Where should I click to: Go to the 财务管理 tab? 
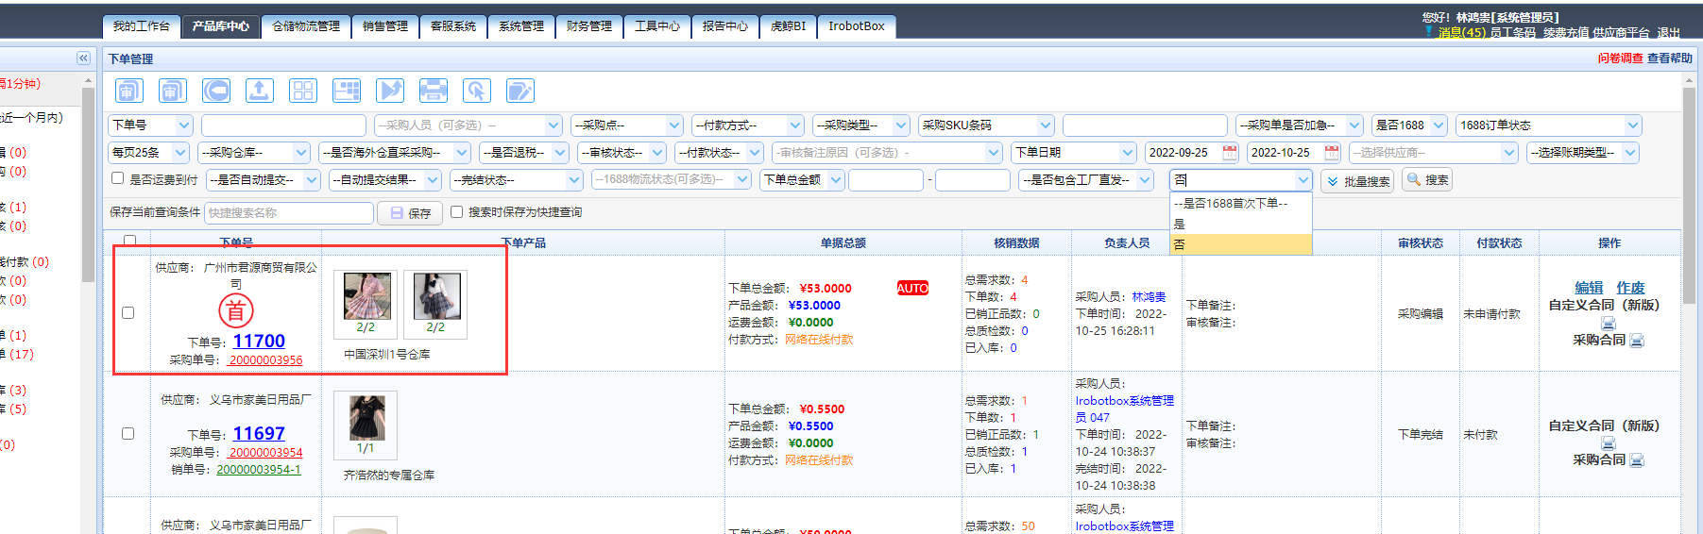coord(589,26)
